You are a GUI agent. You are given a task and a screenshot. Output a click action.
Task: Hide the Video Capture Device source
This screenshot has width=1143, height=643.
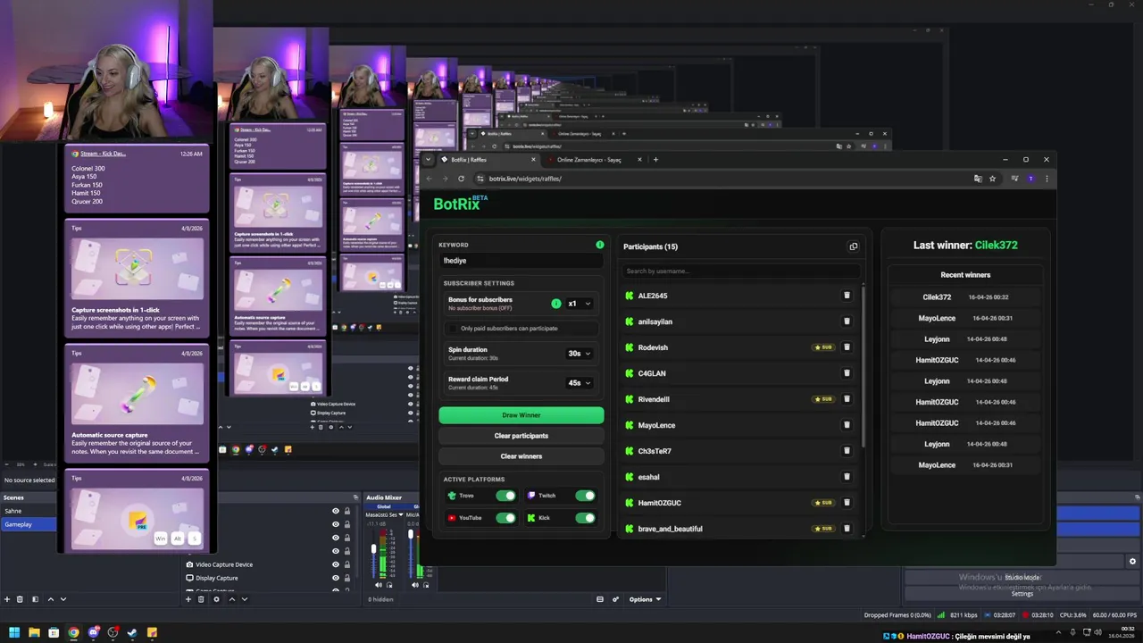click(336, 564)
